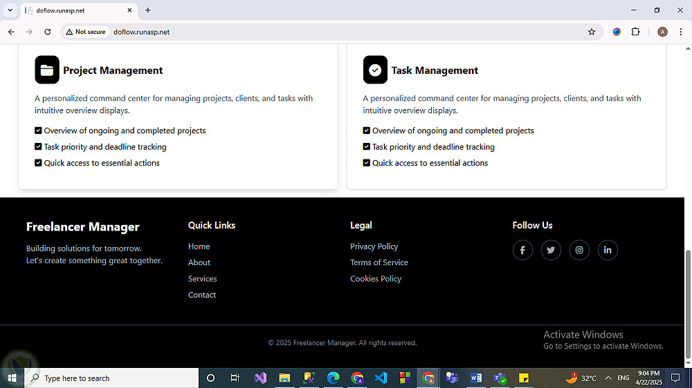Click the Not secure site info chip
The width and height of the screenshot is (692, 388).
tap(86, 32)
